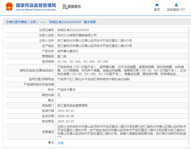
Task: Select model spec DC-50、DC-100、DC-200、DC-300
Action: point(83,62)
